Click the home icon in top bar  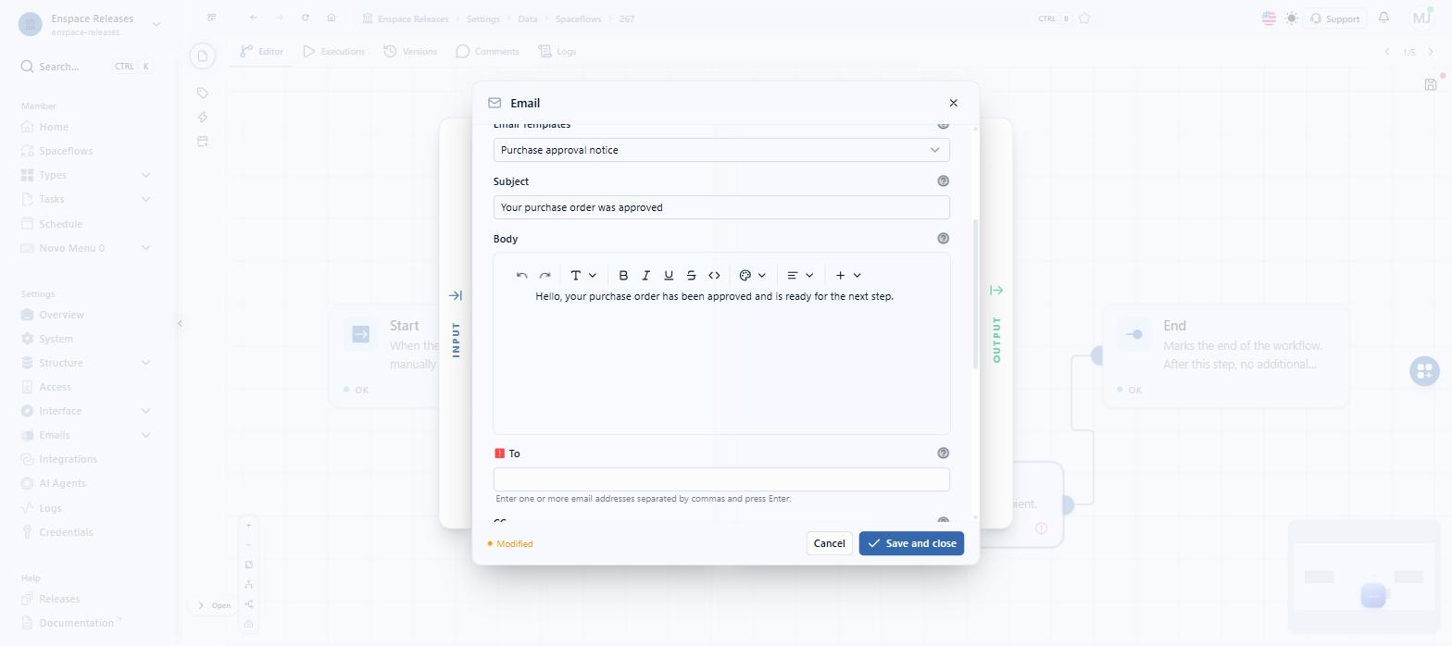coord(332,18)
